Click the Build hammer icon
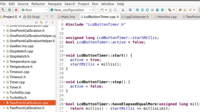 coord(3,10)
